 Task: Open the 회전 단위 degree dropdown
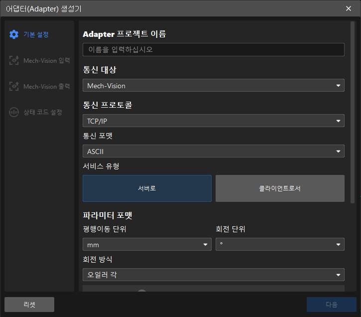pyautogui.click(x=280, y=244)
